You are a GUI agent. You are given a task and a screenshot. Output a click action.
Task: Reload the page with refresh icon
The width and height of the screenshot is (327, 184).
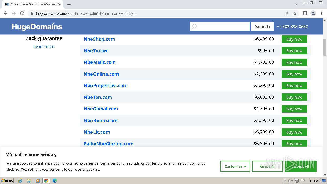[x=22, y=13]
